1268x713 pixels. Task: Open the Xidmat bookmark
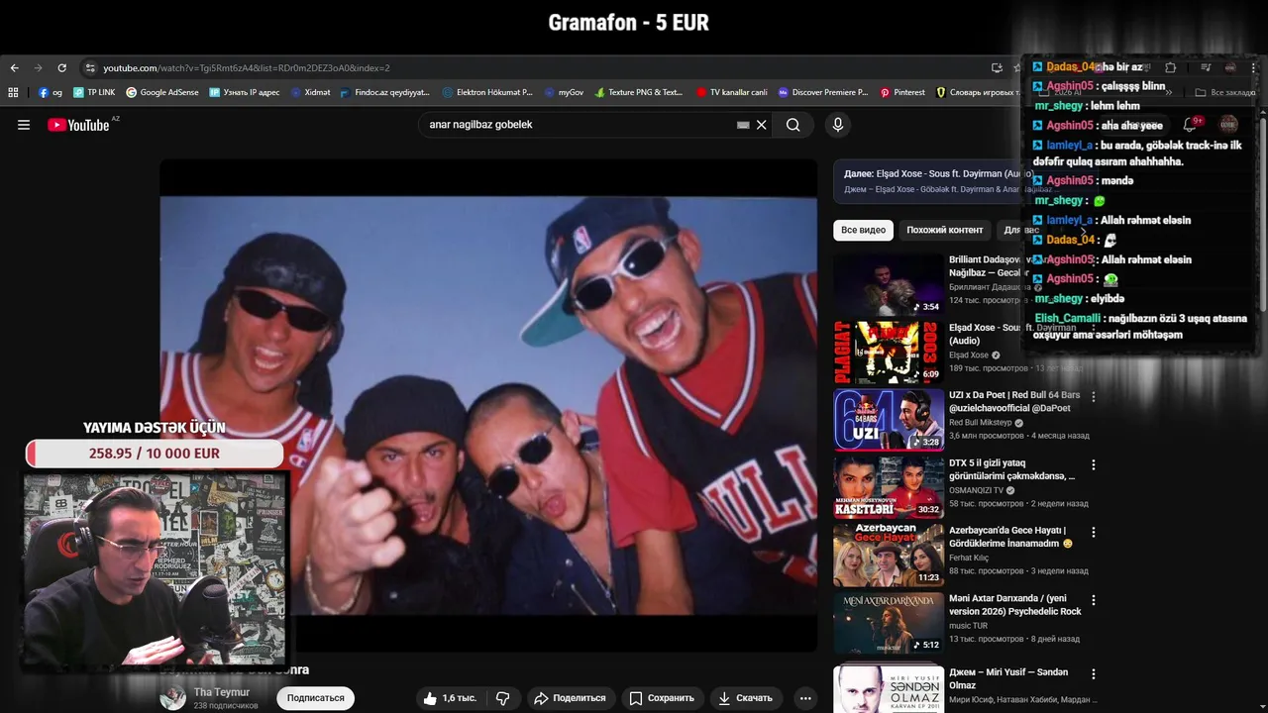310,92
